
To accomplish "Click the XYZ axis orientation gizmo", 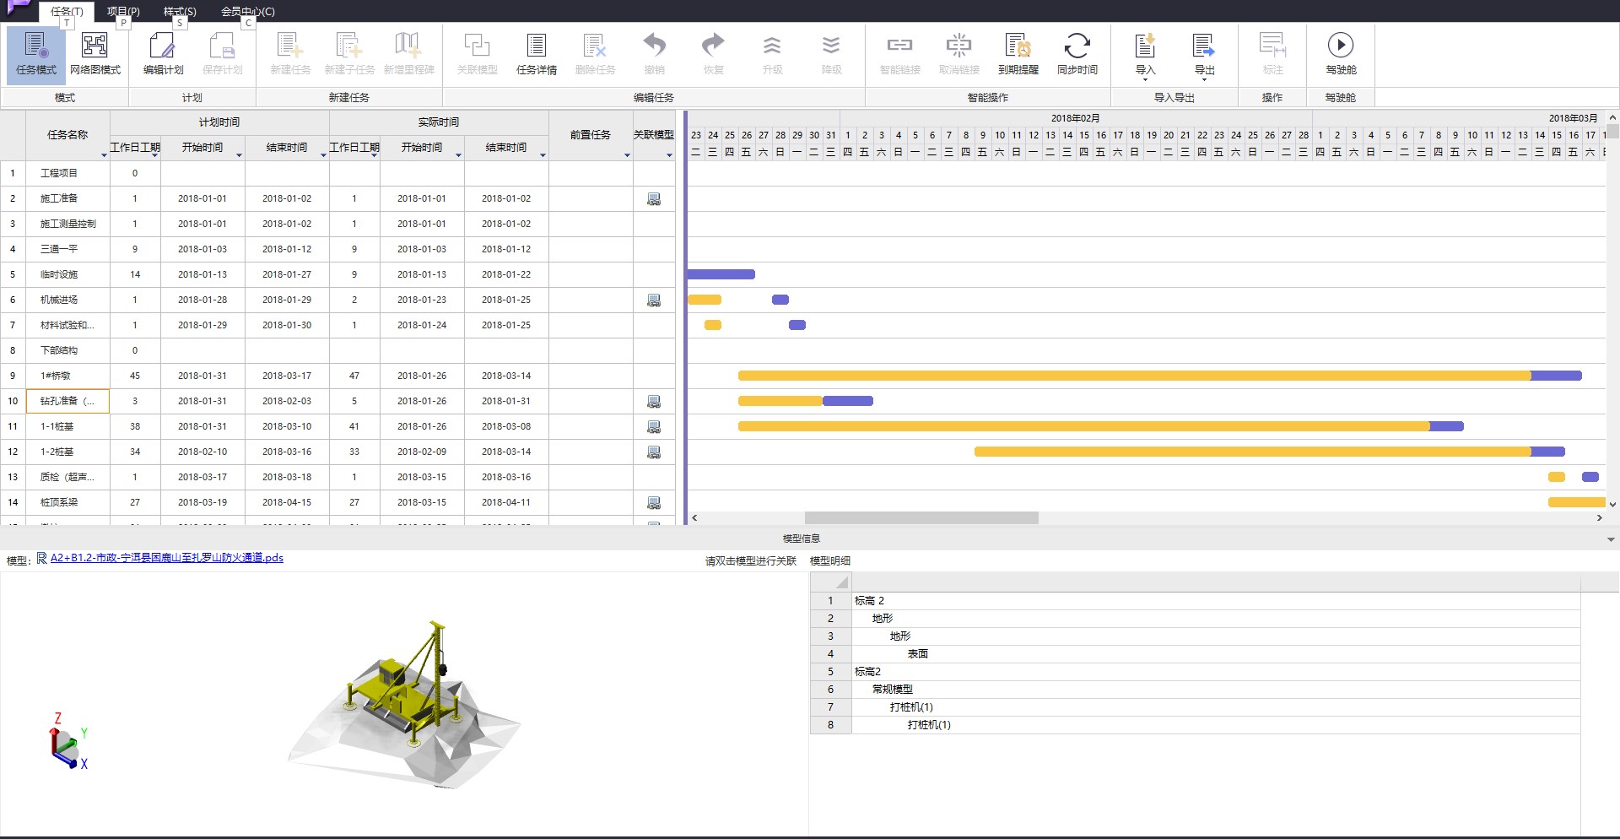I will (x=67, y=743).
